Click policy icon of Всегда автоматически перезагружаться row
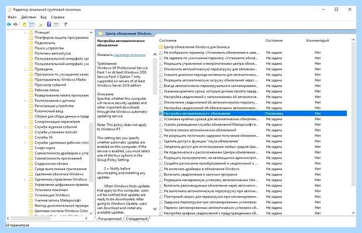Screen dimensions: 362x233 (161, 86)
